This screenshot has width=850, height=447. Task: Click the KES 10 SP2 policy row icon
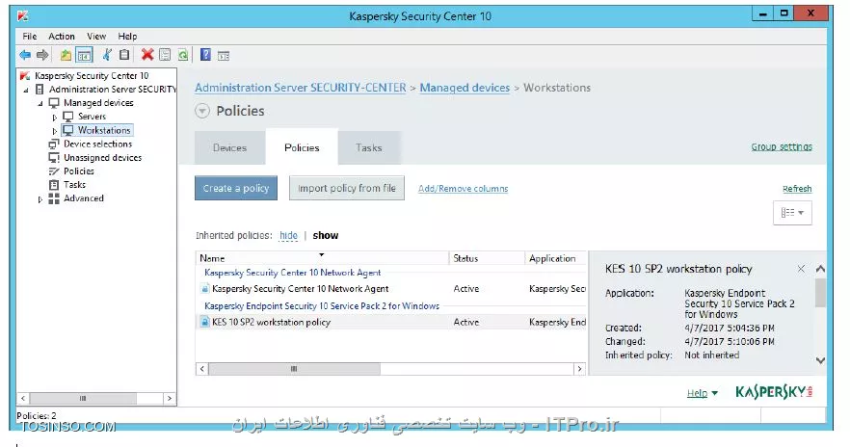click(x=205, y=322)
